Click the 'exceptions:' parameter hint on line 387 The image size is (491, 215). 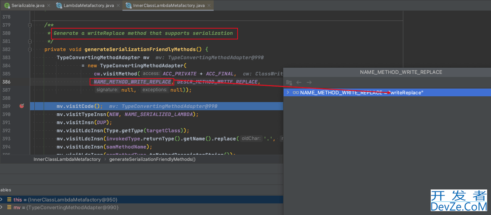(155, 90)
